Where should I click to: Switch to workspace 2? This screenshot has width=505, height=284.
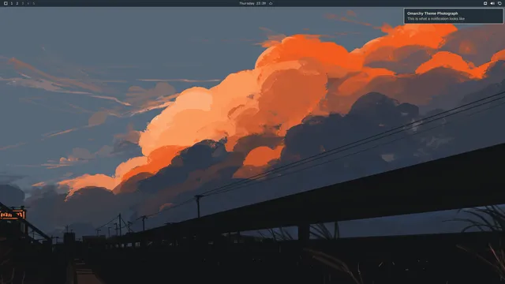(17, 3)
